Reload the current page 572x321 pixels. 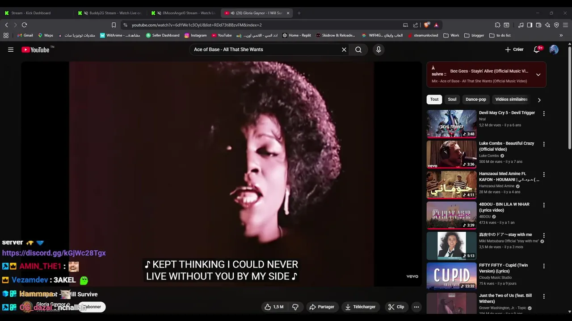[24, 25]
